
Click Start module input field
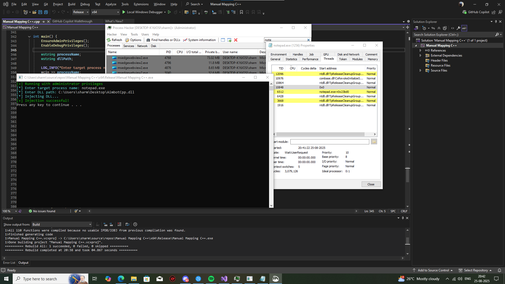(x=330, y=142)
